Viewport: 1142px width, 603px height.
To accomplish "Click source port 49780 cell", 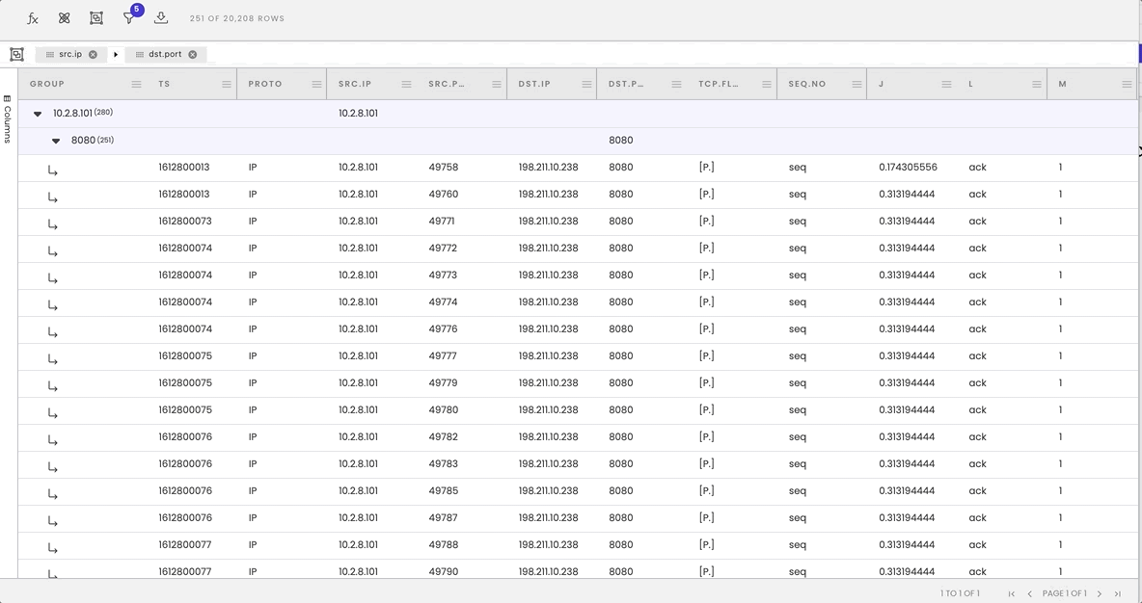I will [444, 409].
